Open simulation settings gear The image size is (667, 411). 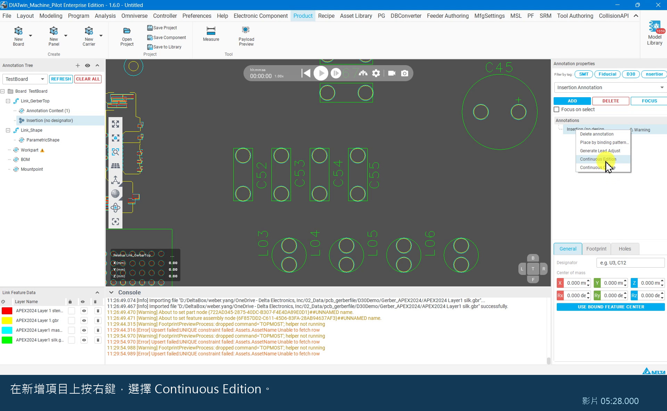[376, 73]
